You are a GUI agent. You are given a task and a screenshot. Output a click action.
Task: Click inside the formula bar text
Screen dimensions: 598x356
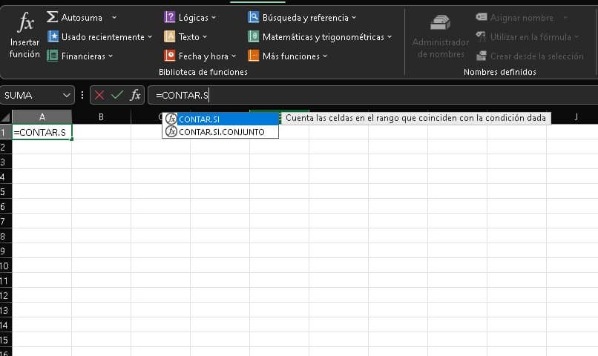coord(297,95)
